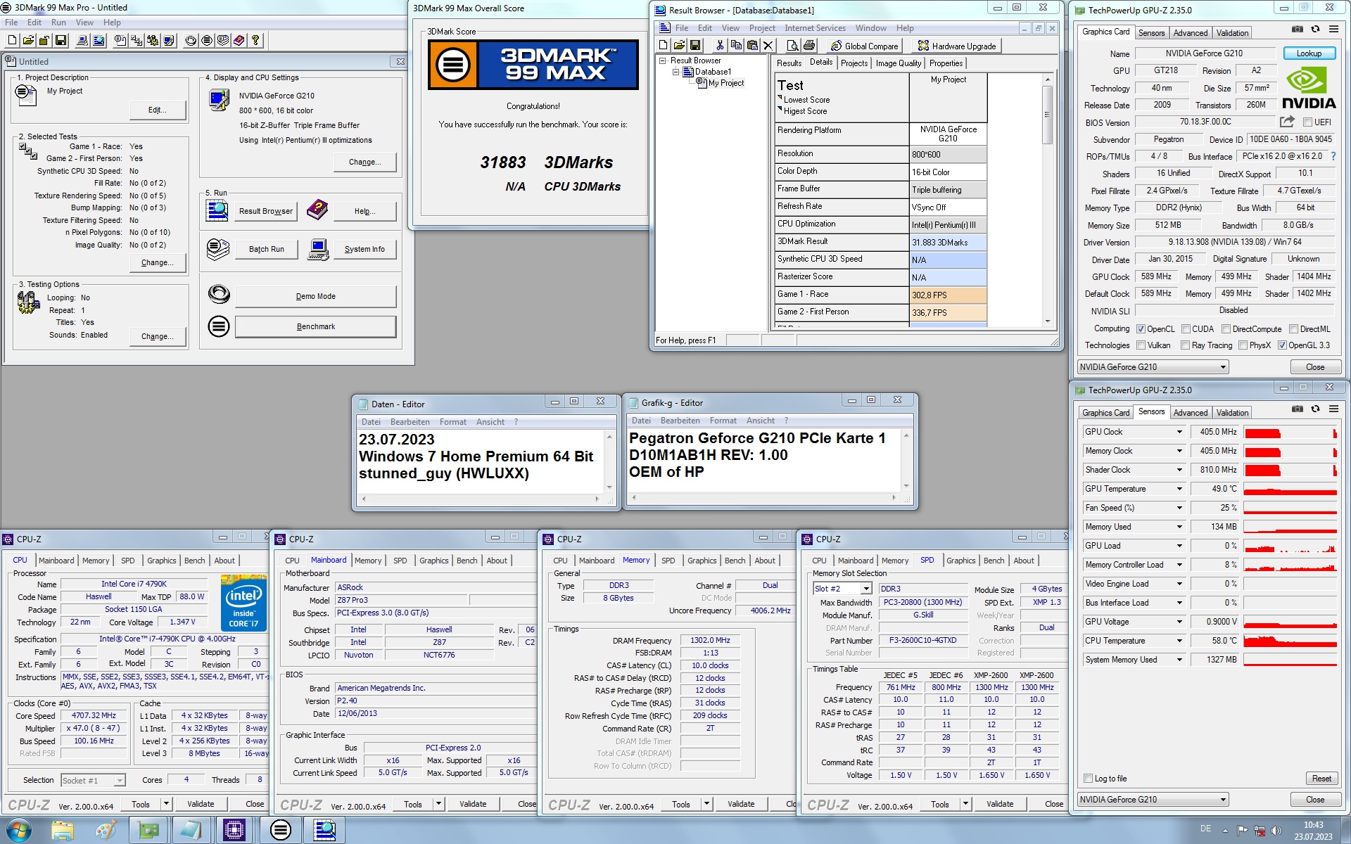1351x844 pixels.
Task: Open System Info via 3DMark toolbar computer icon
Action: coord(82,41)
